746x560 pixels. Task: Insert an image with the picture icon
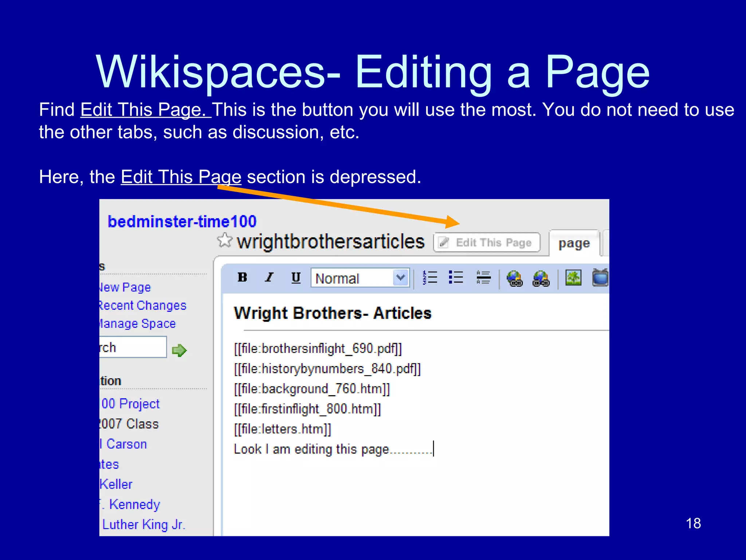point(573,278)
